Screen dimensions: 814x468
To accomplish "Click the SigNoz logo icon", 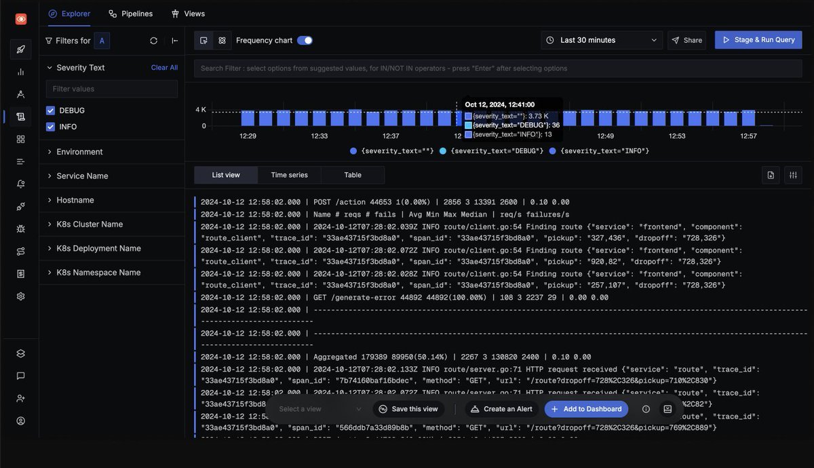I will (x=21, y=19).
